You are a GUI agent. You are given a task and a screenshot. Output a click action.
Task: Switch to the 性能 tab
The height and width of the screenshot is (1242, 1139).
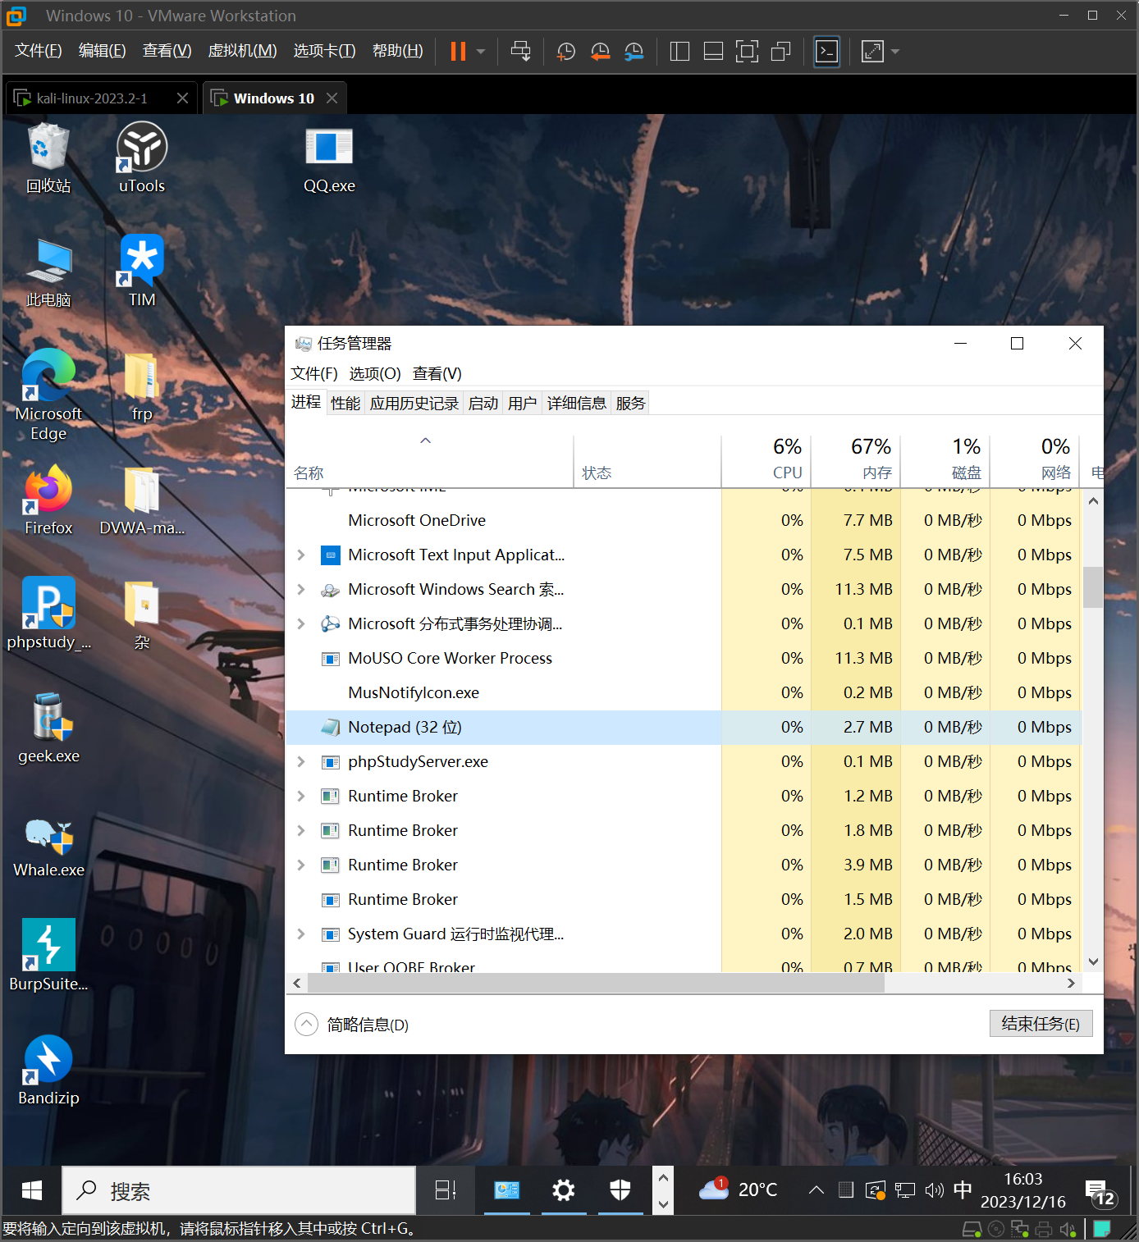click(x=345, y=403)
